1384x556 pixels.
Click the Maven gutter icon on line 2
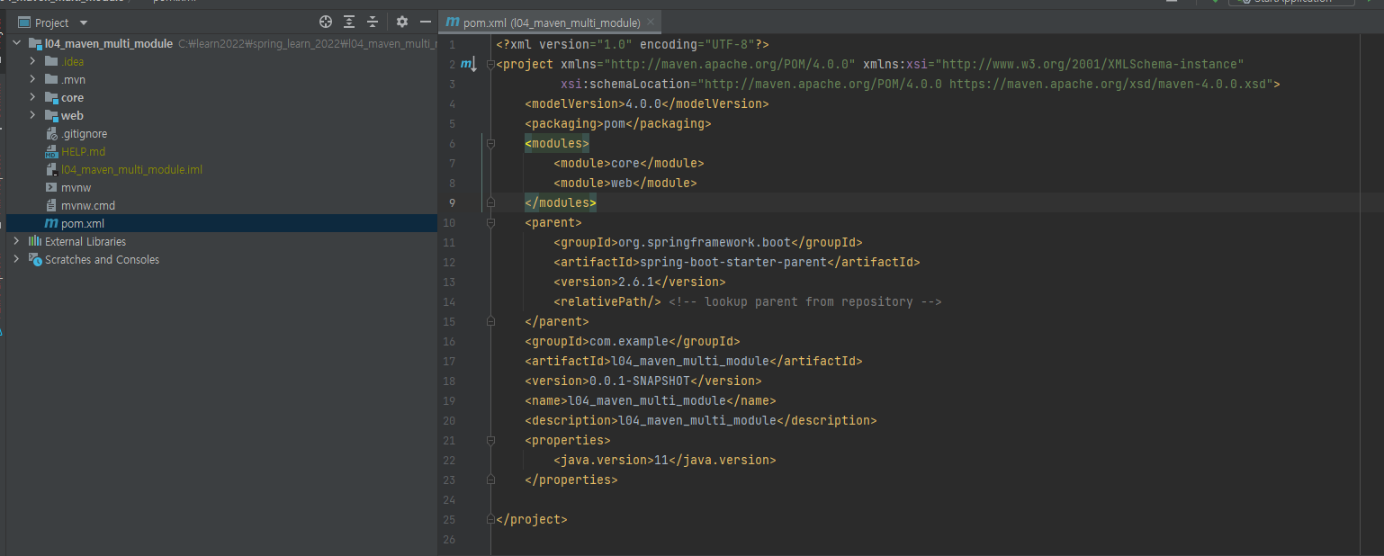click(x=468, y=65)
